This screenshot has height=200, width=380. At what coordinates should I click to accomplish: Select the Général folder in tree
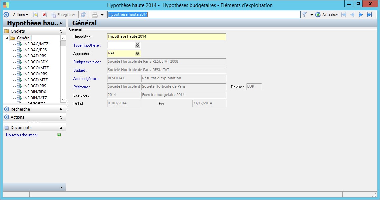[x=23, y=38]
